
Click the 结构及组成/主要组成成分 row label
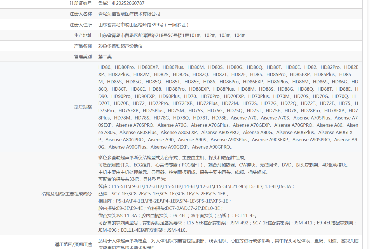[x=66, y=194]
